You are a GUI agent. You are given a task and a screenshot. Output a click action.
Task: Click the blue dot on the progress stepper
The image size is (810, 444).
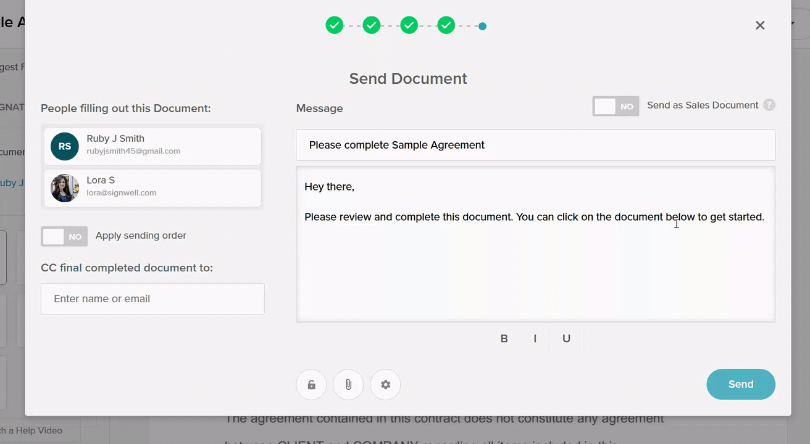point(482,27)
